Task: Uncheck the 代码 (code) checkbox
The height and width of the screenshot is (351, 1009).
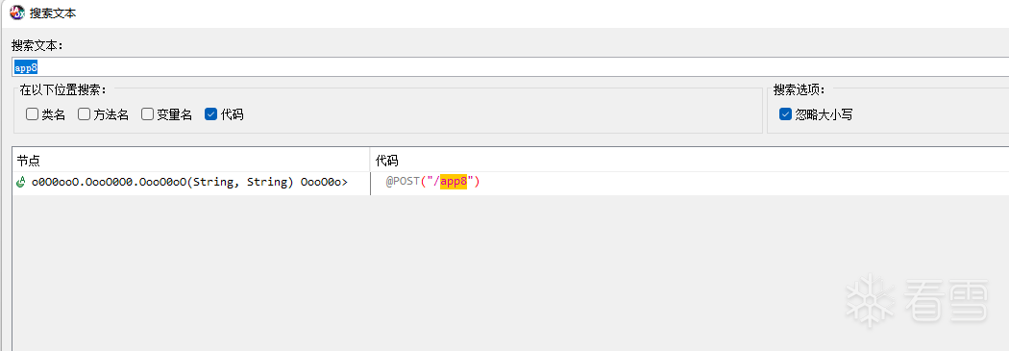Action: (211, 114)
